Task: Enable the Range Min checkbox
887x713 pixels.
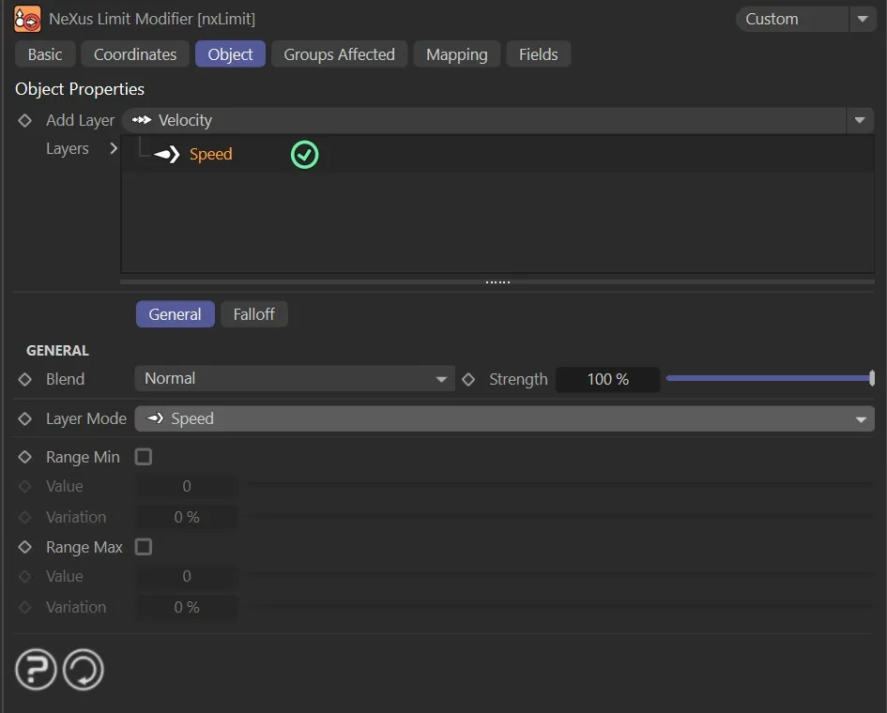Action: coord(144,457)
